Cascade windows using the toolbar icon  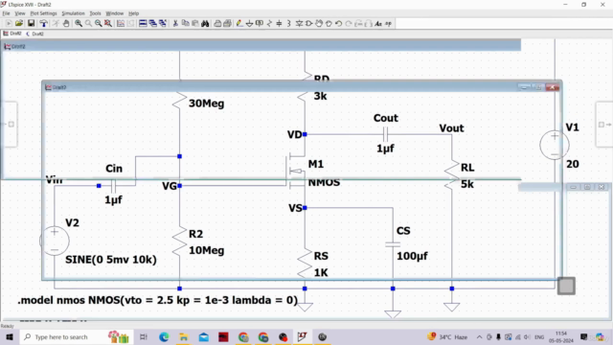tap(152, 23)
